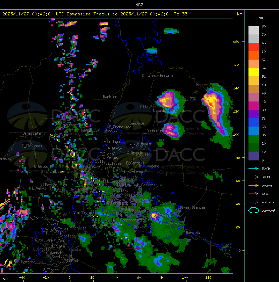The height and width of the screenshot is (282, 279).
Task: Click the -20 tick on horizontal km axis
Action: pyautogui.click(x=46, y=278)
